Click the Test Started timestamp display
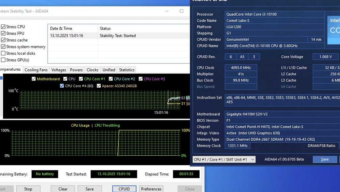 114,174
